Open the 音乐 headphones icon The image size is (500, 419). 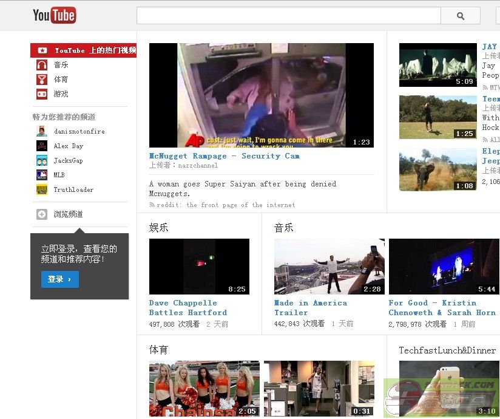[42, 65]
